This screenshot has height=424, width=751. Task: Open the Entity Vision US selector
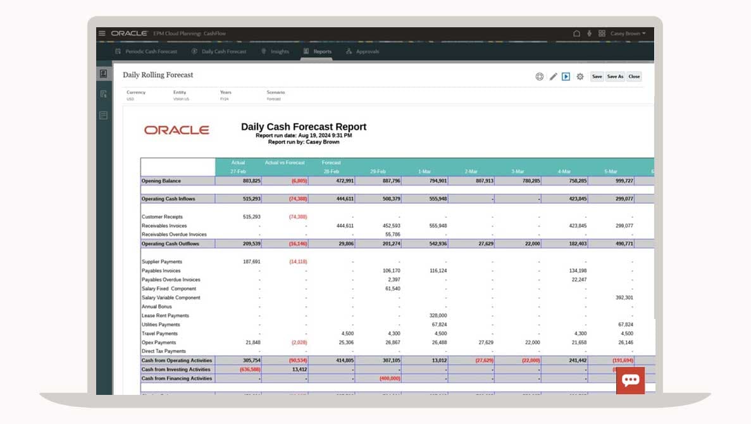pos(181,96)
